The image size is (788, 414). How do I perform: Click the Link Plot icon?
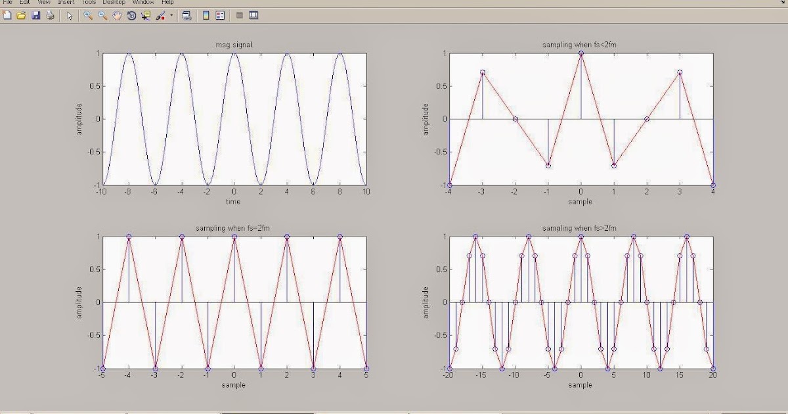[188, 16]
